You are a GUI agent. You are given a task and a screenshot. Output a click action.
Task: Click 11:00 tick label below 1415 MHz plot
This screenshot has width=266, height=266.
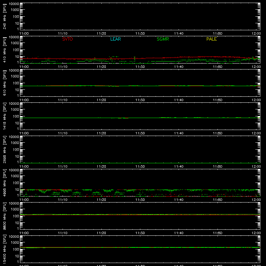(24, 133)
